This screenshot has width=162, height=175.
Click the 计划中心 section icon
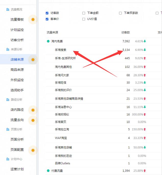click(8, 159)
